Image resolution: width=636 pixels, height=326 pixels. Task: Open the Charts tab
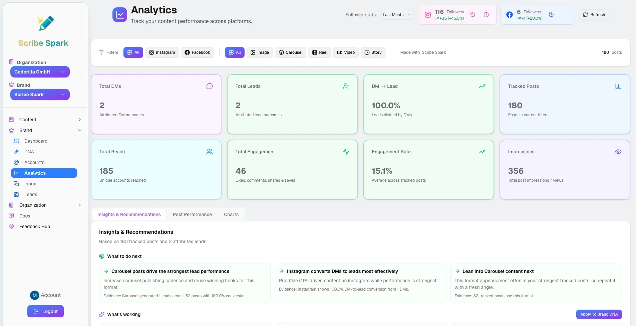click(x=231, y=214)
